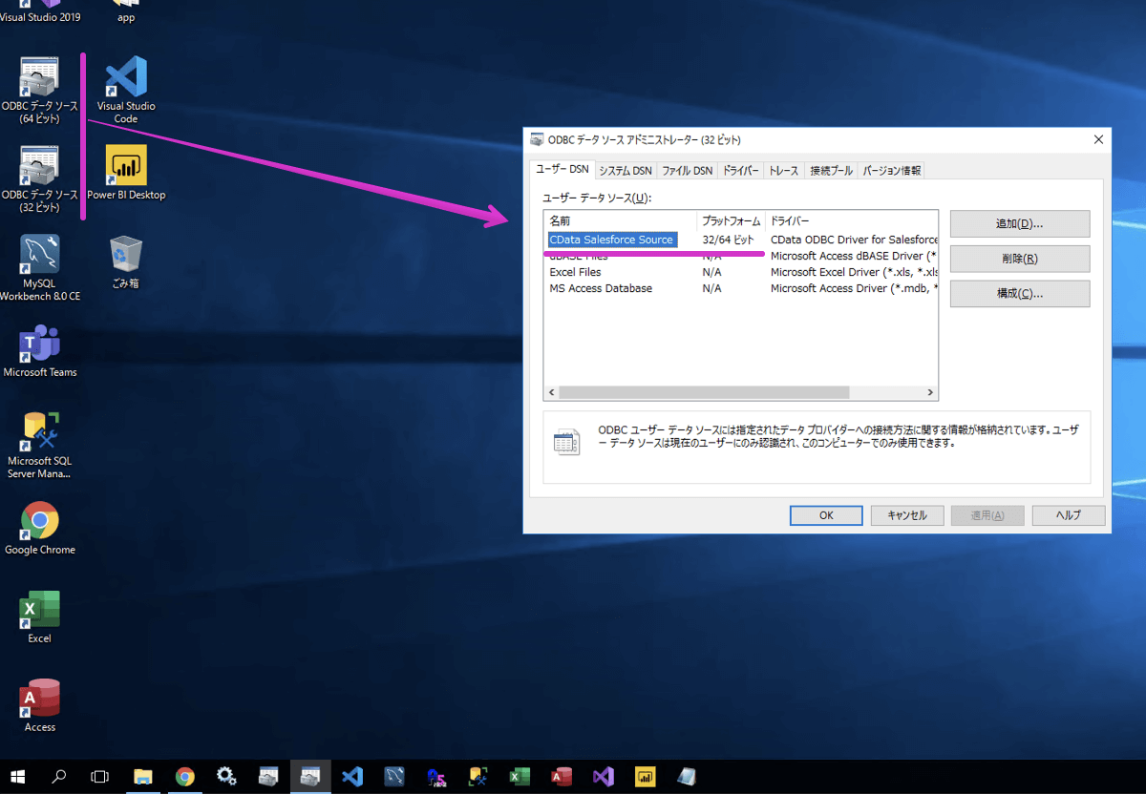Select the Power BI Desktop shortcut

(125, 173)
